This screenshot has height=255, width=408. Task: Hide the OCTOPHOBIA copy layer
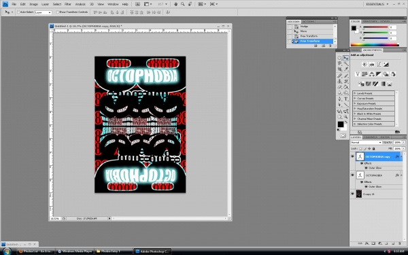coord(352,156)
